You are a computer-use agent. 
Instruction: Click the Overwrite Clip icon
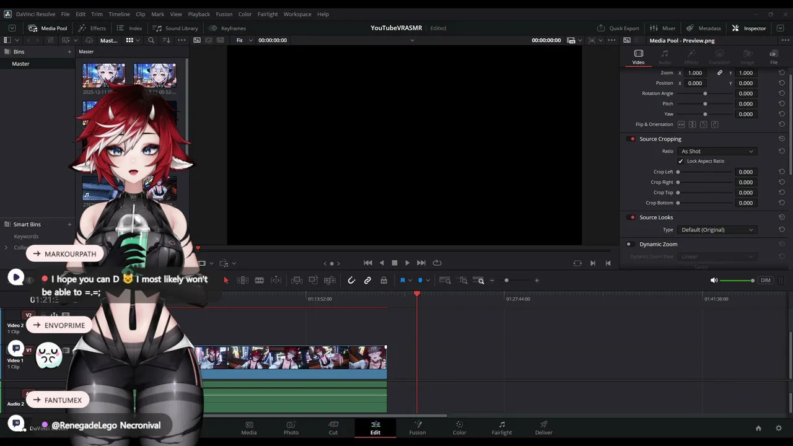tap(313, 281)
